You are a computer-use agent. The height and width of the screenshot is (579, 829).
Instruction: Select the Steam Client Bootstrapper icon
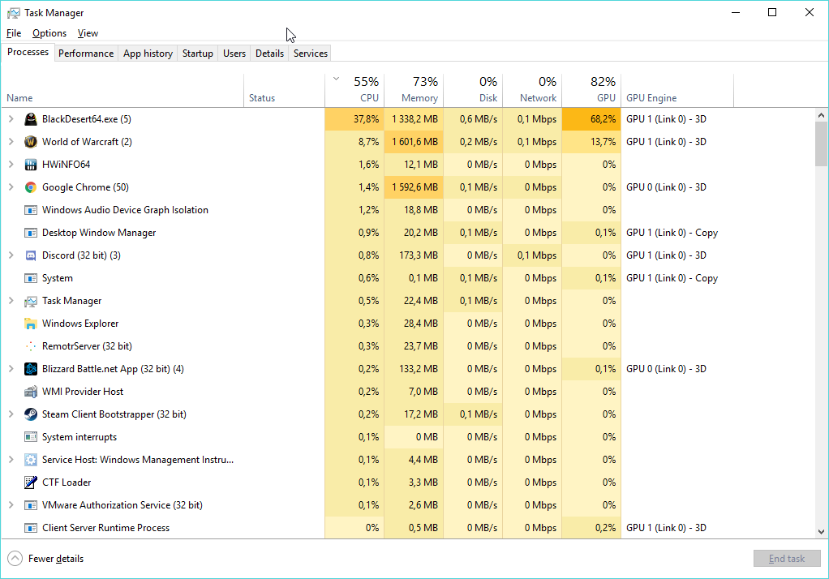[31, 414]
